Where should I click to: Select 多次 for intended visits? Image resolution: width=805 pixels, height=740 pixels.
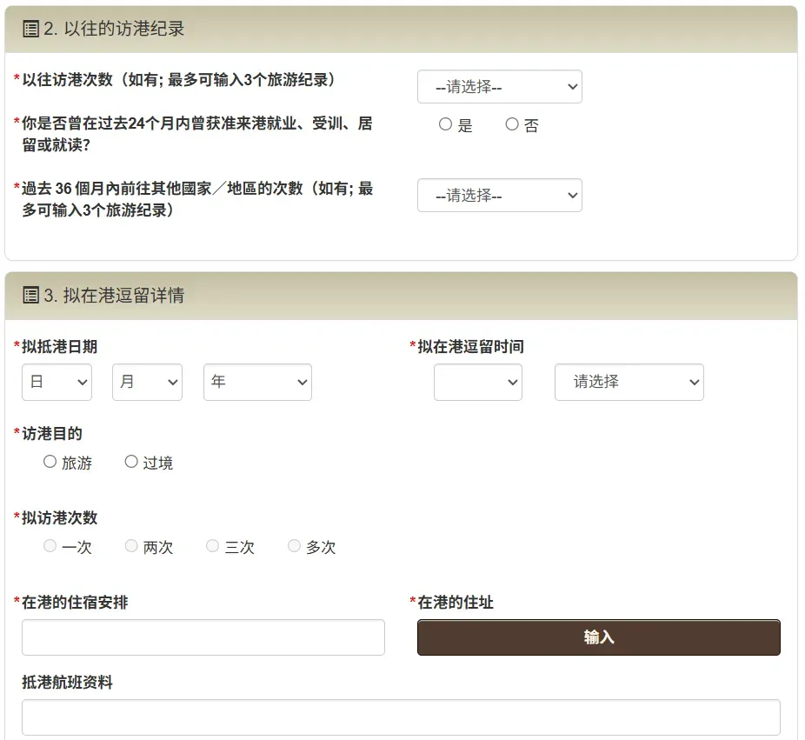(x=294, y=546)
